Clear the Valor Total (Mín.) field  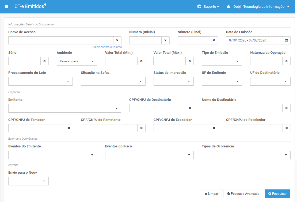click(141, 61)
